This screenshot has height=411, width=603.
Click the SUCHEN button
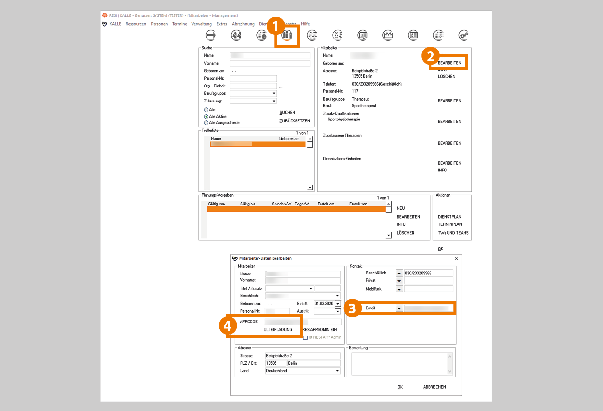(287, 112)
